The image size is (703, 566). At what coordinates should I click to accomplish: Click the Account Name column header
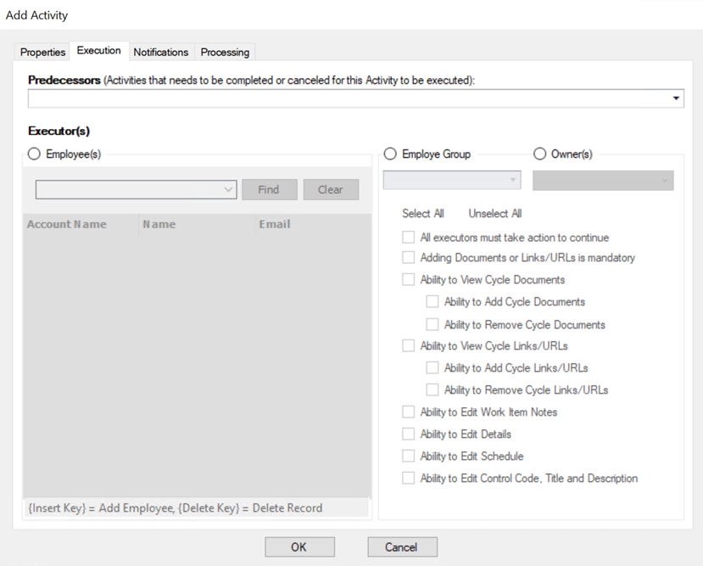[x=68, y=225]
